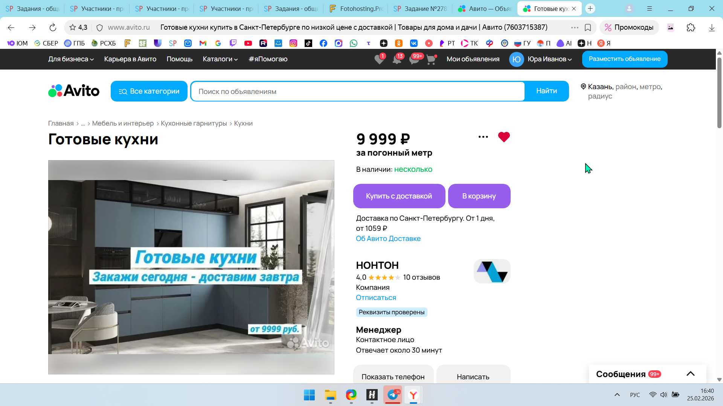Open НОНТОН seller logo thumbnail
The image size is (723, 406).
(492, 271)
